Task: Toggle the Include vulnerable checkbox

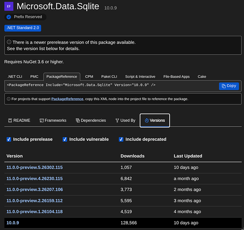Action: [65, 139]
